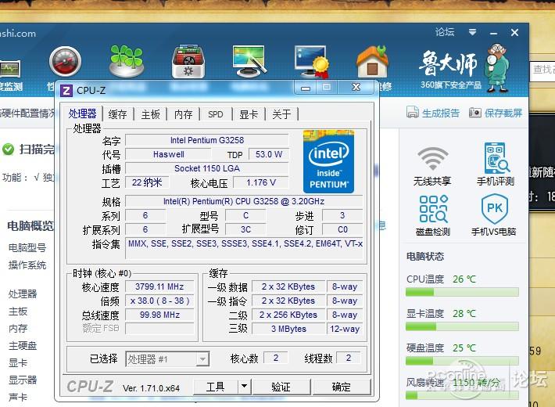Click the 风扇转速 1150 转/分 reading
The height and width of the screenshot is (407, 555).
click(476, 383)
